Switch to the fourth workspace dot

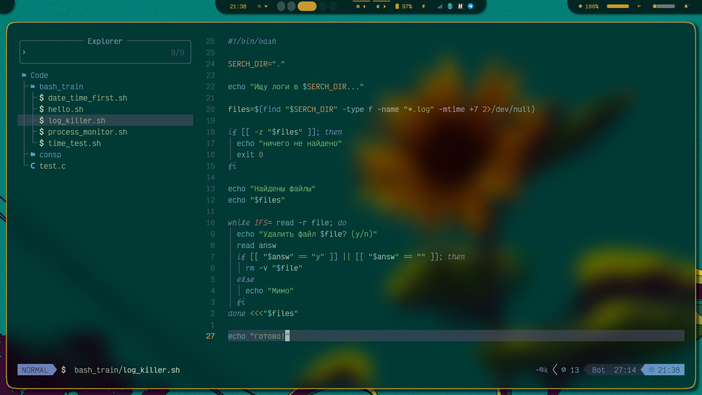tap(323, 6)
